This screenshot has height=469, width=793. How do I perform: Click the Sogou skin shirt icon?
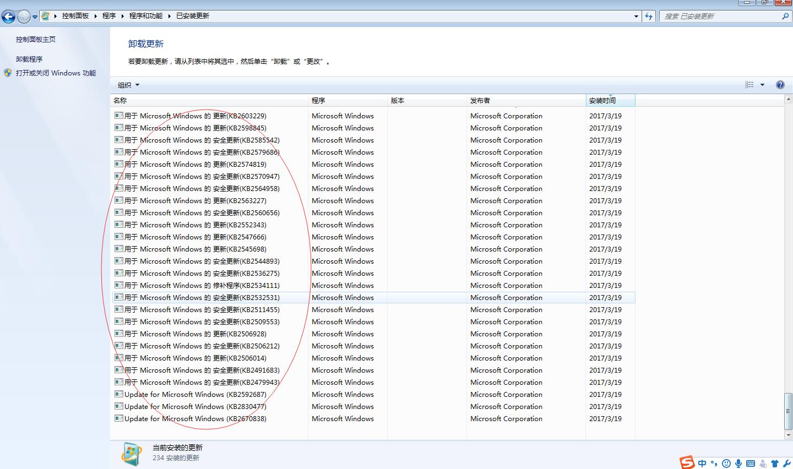coord(775,463)
